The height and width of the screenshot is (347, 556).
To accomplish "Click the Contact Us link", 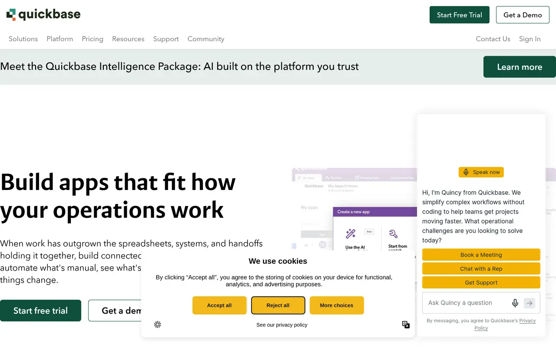I will (493, 39).
